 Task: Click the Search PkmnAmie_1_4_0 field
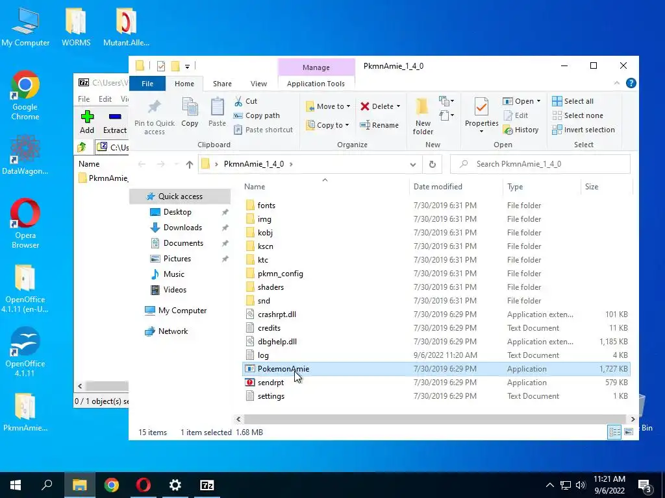point(540,164)
